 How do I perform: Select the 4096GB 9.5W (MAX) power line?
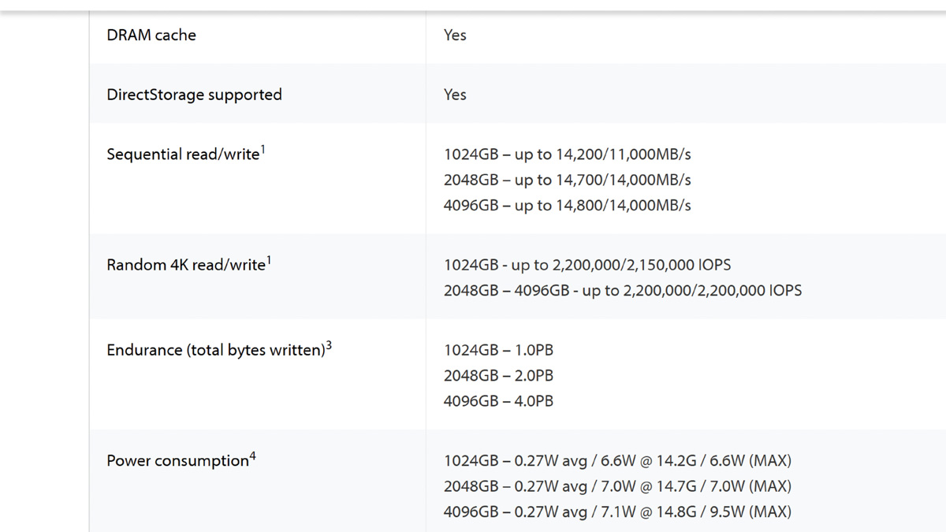click(x=617, y=512)
